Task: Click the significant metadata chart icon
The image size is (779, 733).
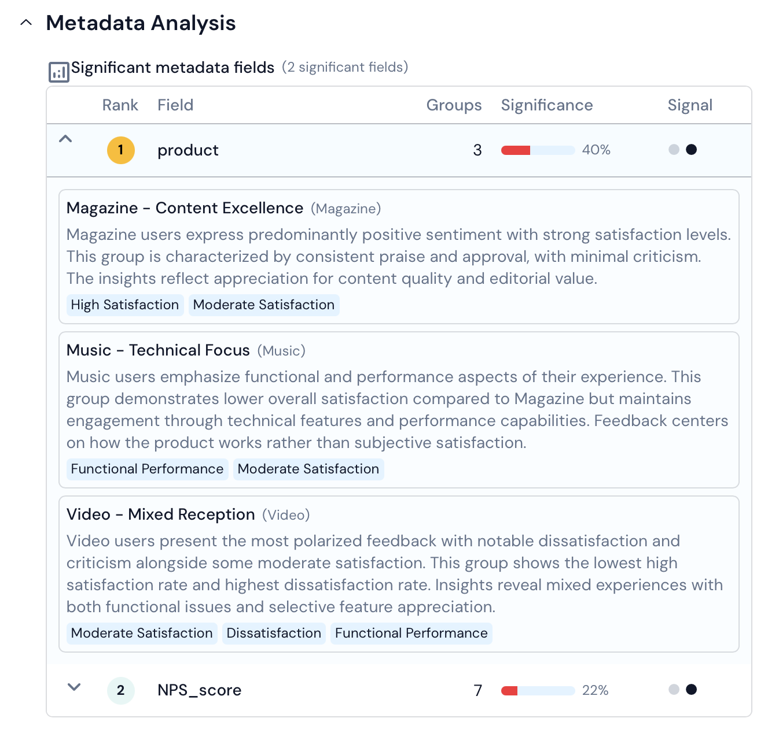Action: (58, 72)
